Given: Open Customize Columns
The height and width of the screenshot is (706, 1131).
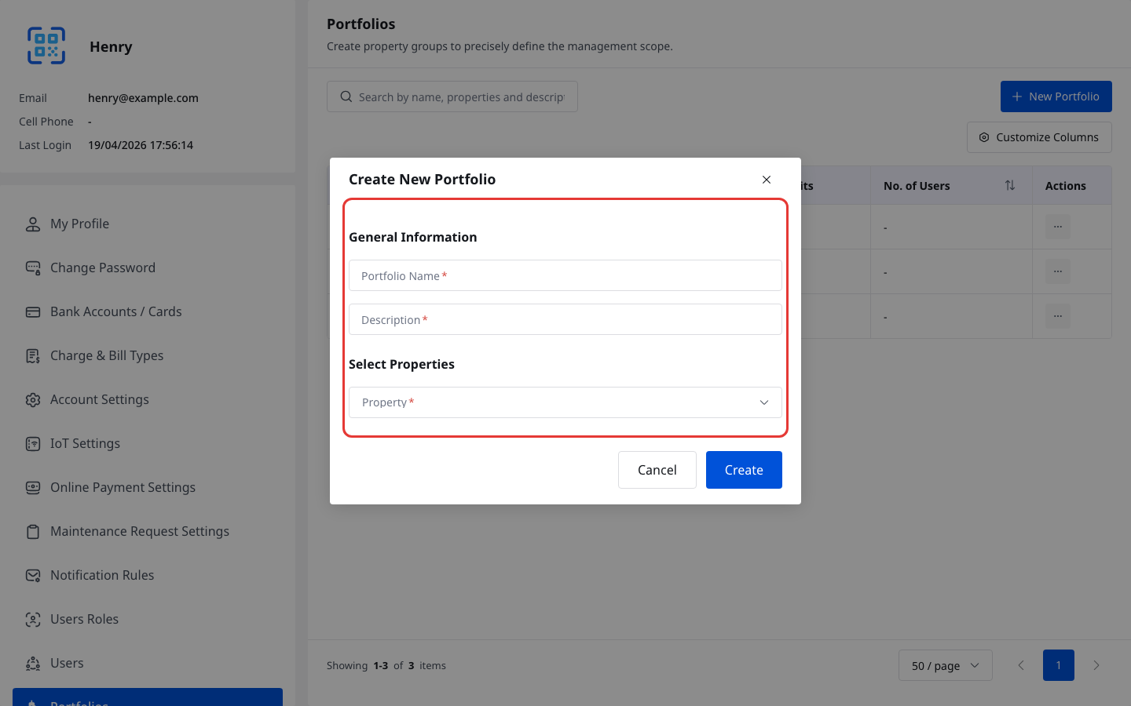Looking at the screenshot, I should click(x=1039, y=137).
